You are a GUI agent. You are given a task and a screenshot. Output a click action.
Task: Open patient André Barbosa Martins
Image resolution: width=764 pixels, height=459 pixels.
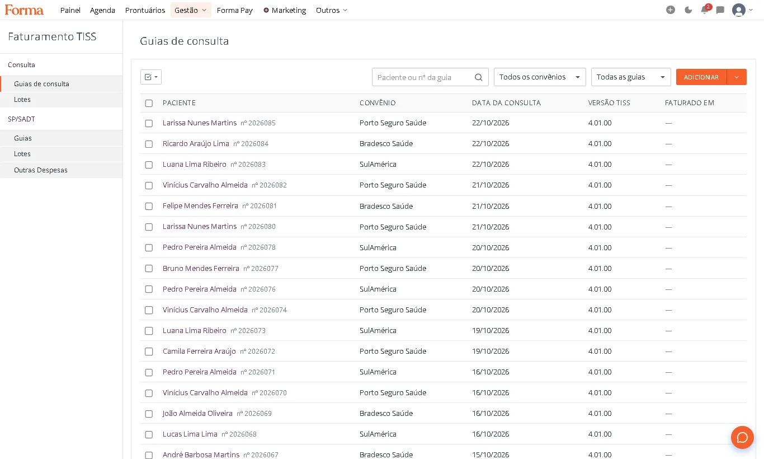201,455
